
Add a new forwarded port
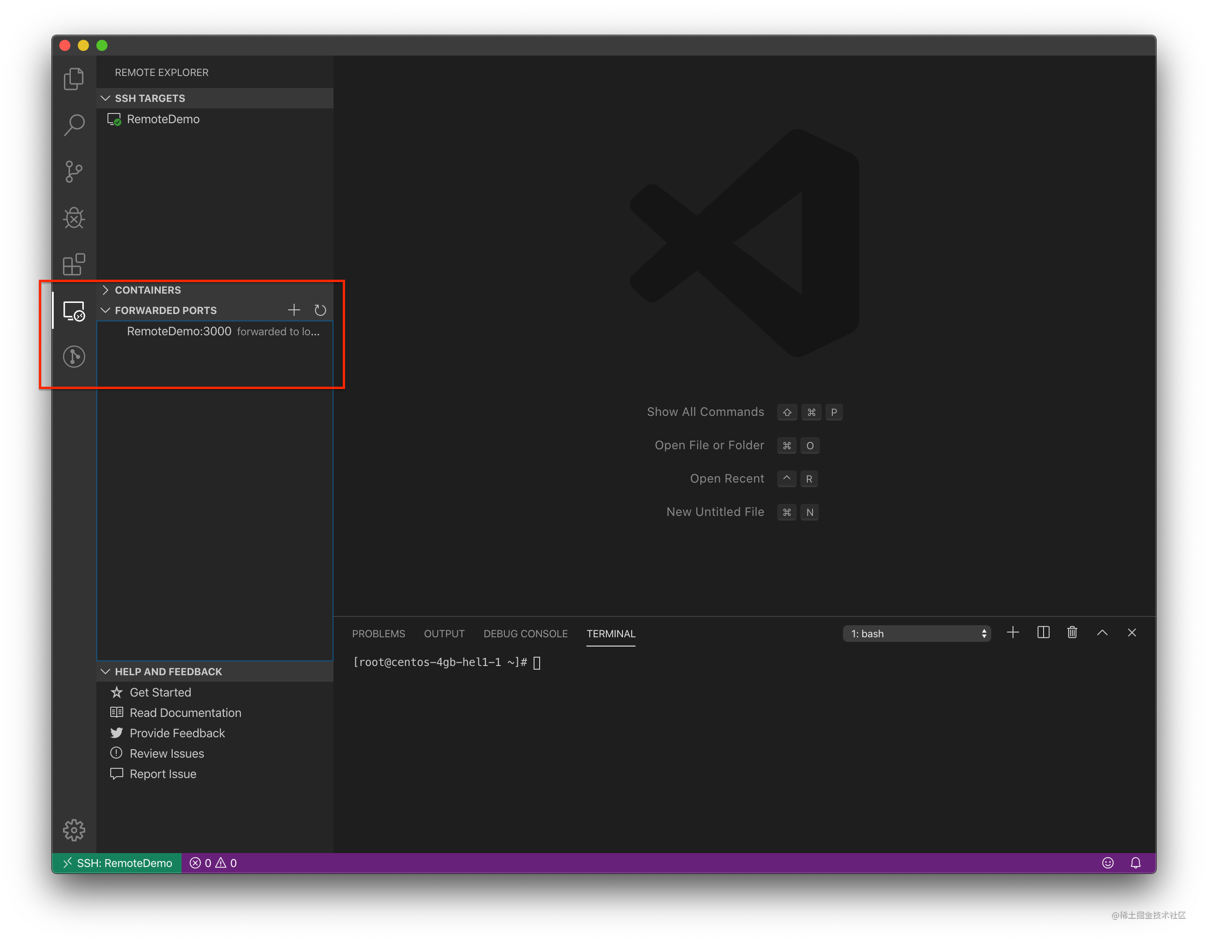pyautogui.click(x=294, y=310)
